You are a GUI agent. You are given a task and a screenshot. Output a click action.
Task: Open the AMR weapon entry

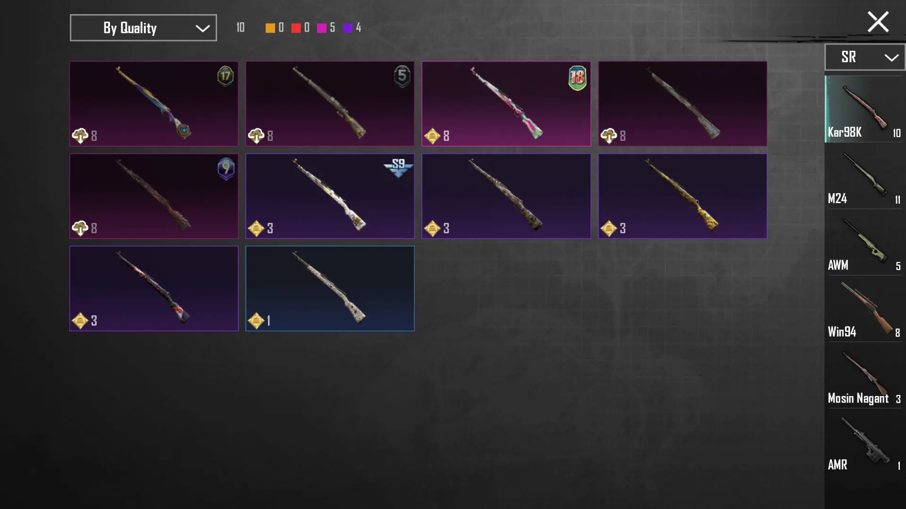(x=864, y=442)
